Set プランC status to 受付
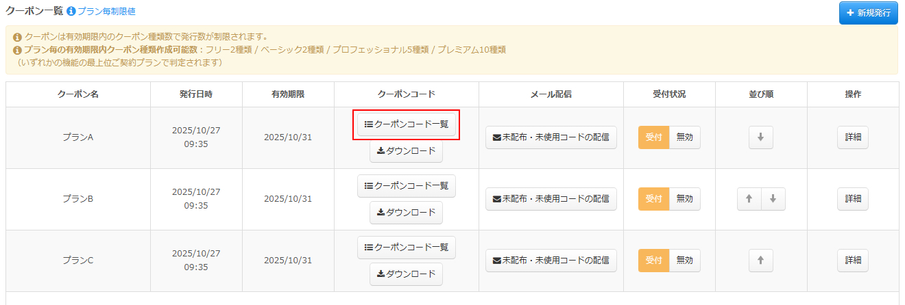This screenshot has height=305, width=905. click(x=653, y=261)
